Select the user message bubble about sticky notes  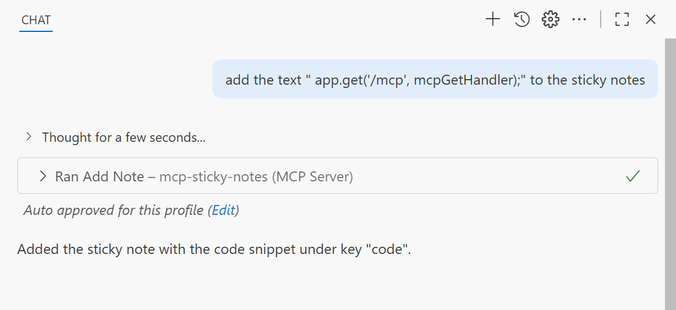tap(435, 80)
